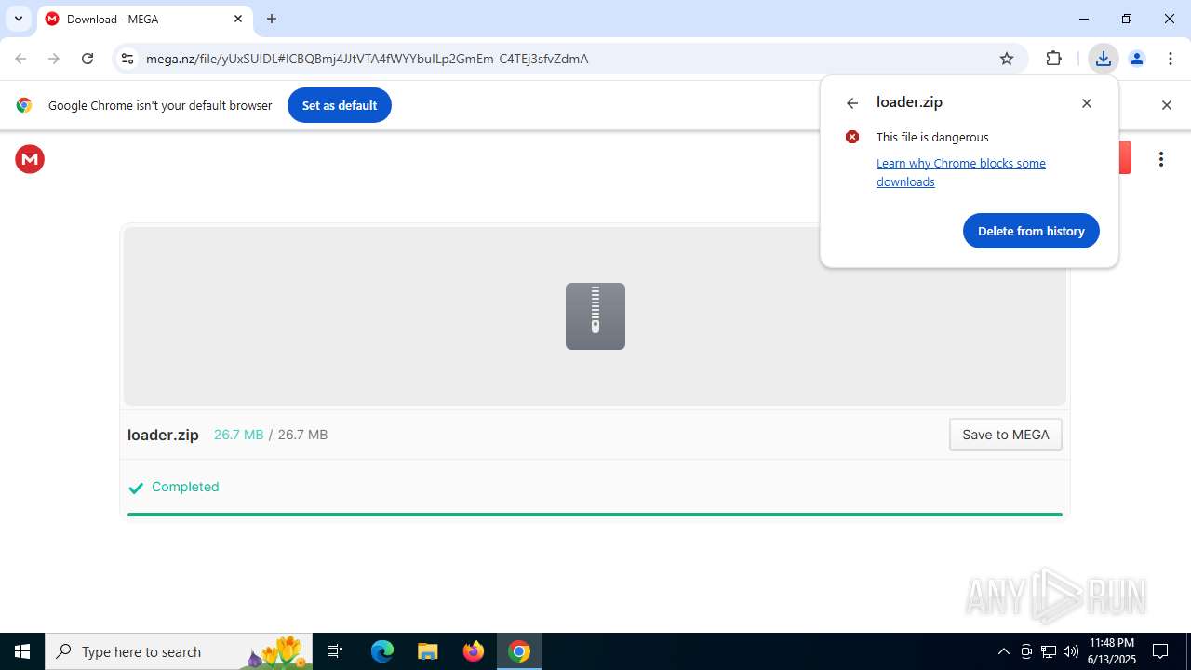Click the MEGA logo icon

coord(30,159)
